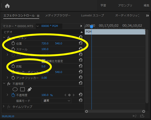
Task: Click the vertical scrollbar in timeline area
Action: coord(147,66)
